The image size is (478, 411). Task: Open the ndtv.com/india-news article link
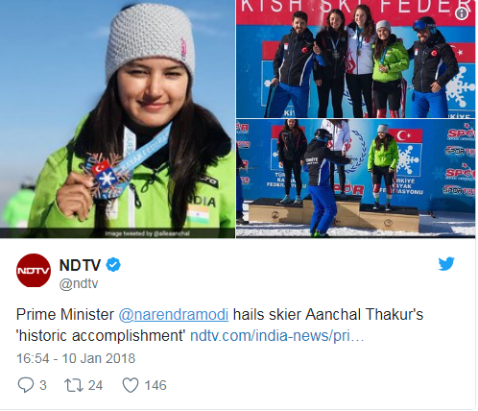click(x=277, y=336)
